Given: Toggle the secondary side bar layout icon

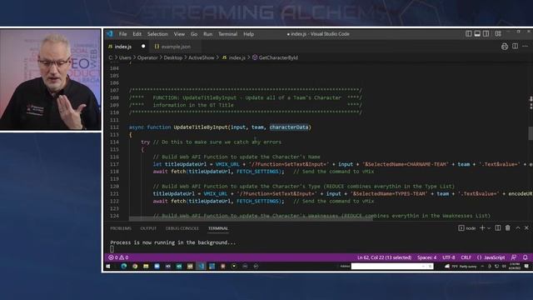Looking at the screenshot, I should point(486,33).
